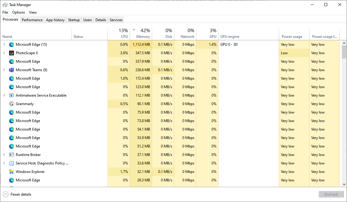Sort by the GPU column header

[x=207, y=34]
